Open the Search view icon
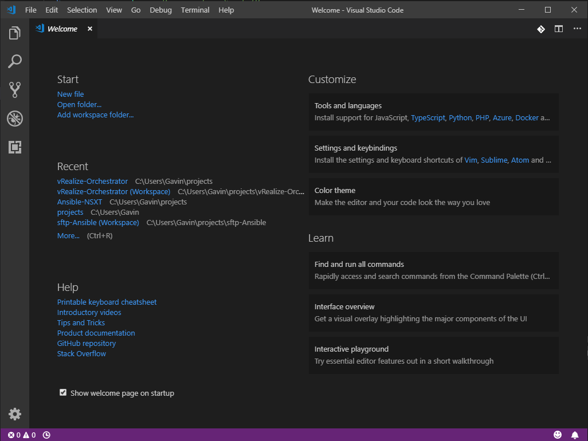This screenshot has width=588, height=441. [x=15, y=61]
